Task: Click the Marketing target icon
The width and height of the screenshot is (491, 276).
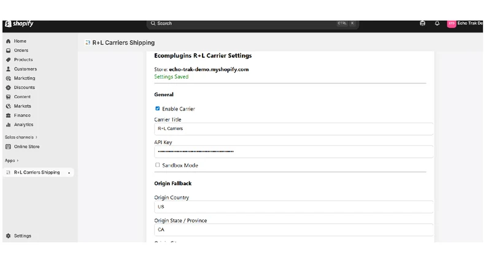Action: [8, 79]
